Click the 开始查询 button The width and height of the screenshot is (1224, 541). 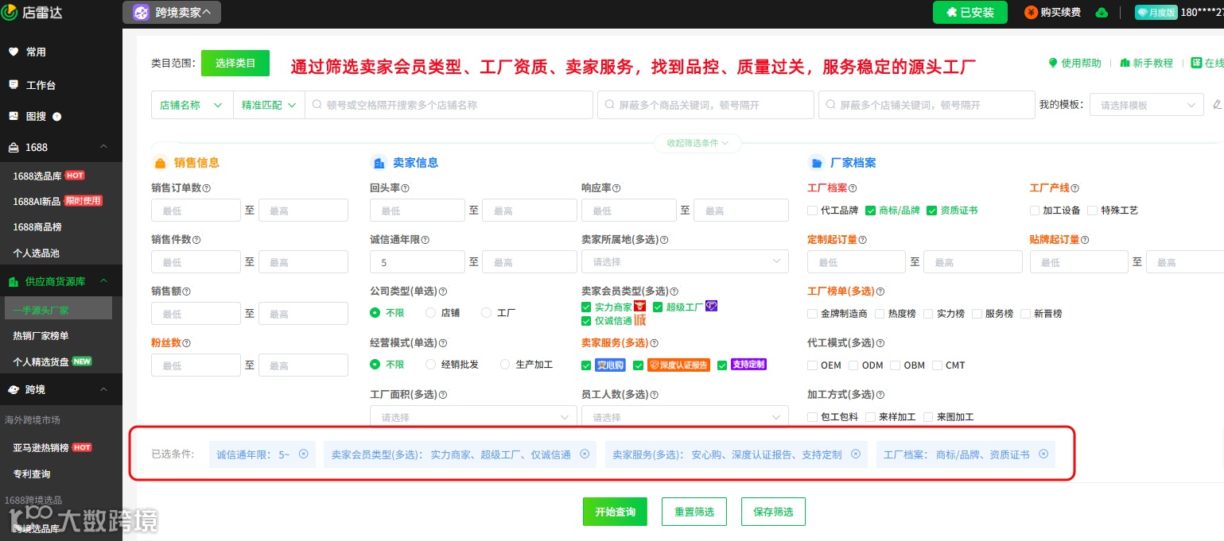click(x=615, y=512)
